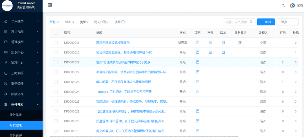Click the PowerProject logo
Image resolution: width=304 pixels, height=137 pixels.
[7, 6]
